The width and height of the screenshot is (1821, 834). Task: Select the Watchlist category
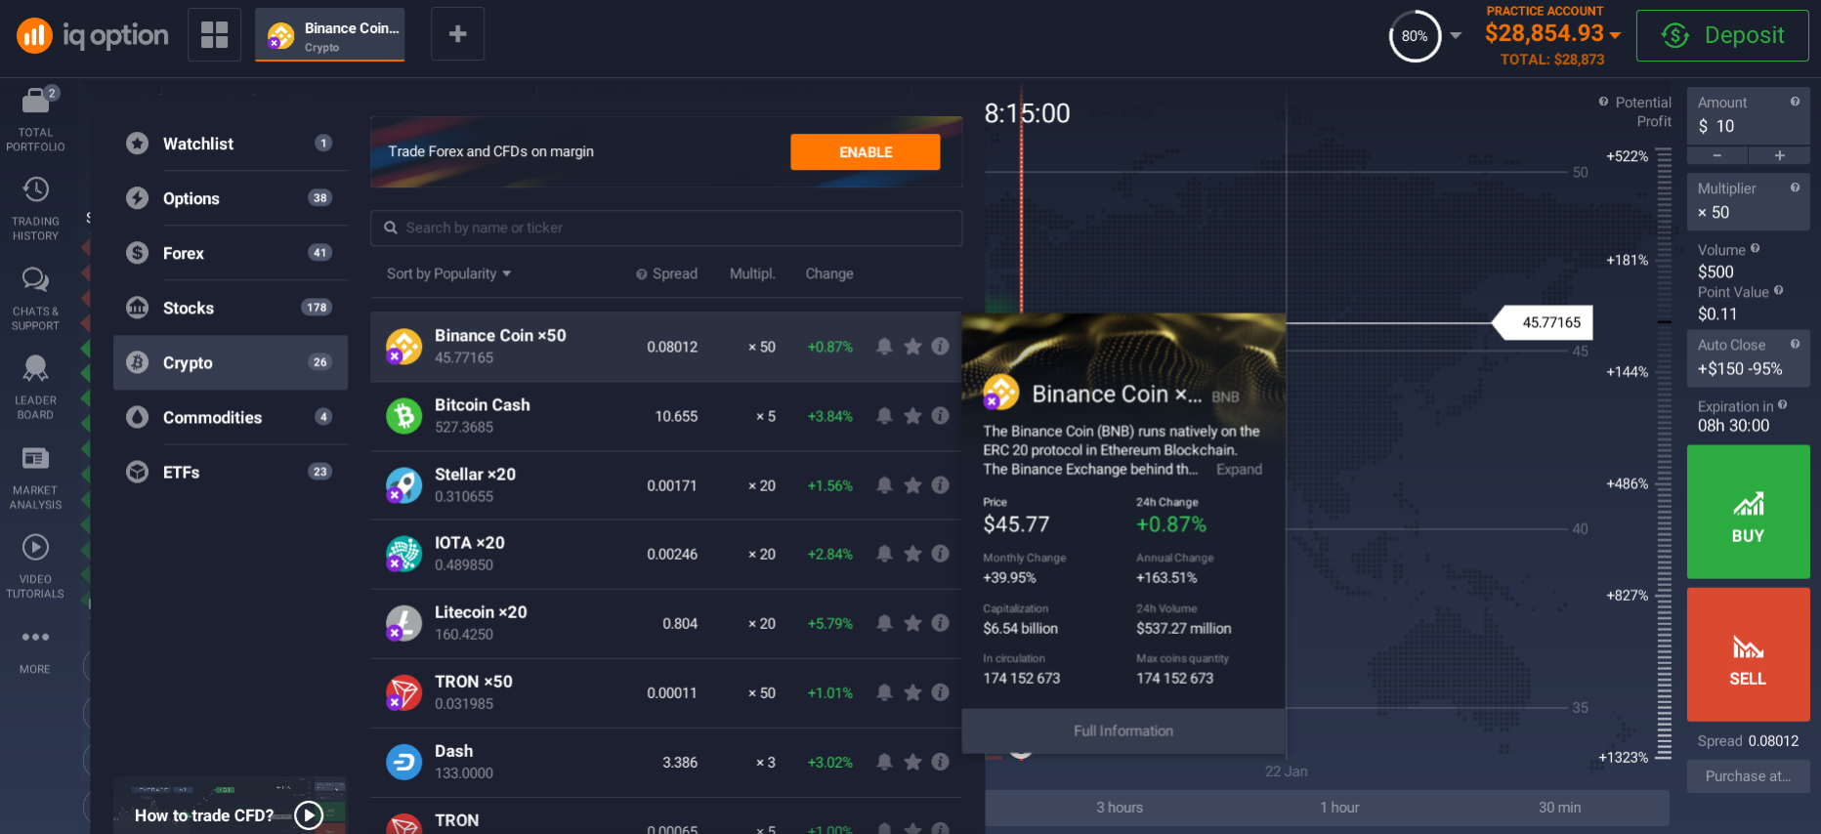[x=231, y=144]
